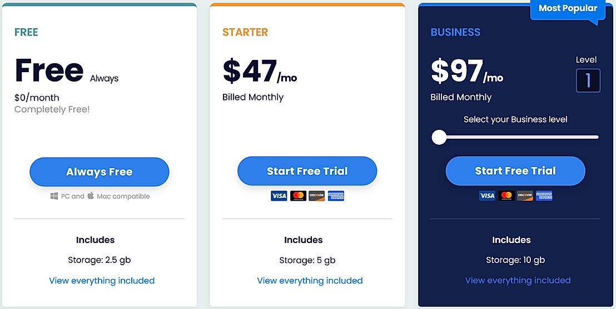Click the Most Popular badge
Screen dimensions: 616x309
tap(567, 9)
